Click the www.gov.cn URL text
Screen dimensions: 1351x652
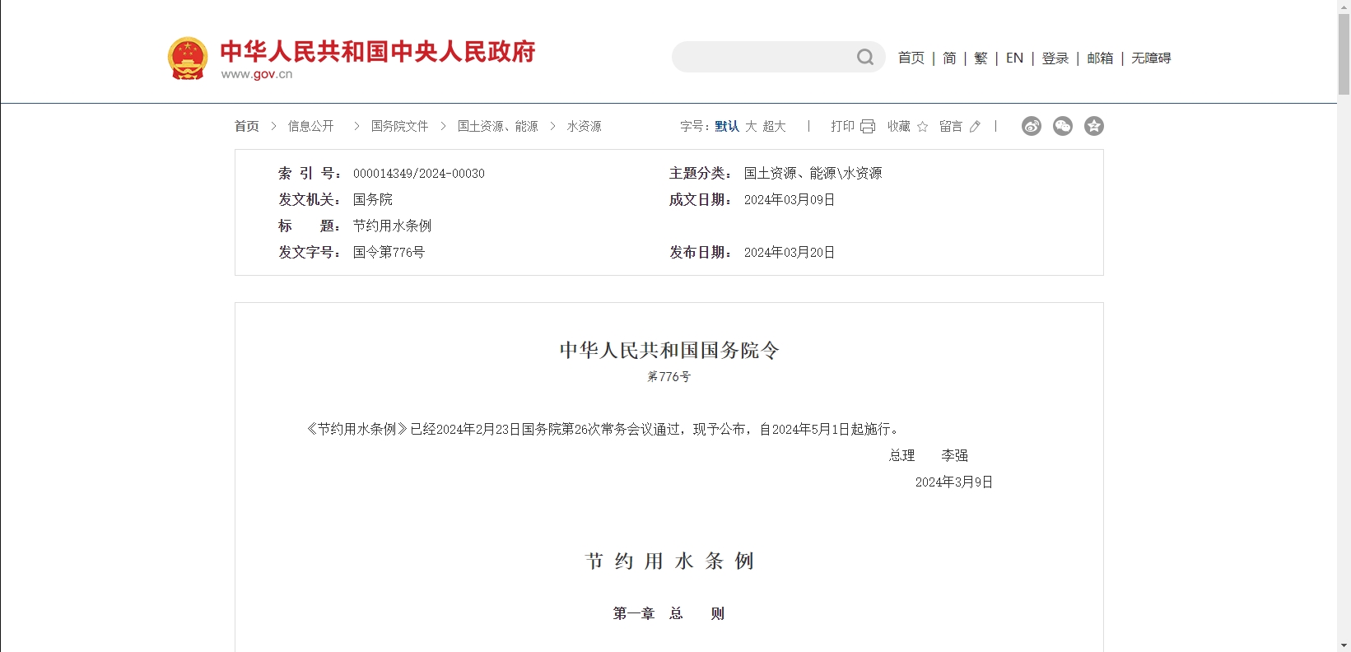[257, 74]
